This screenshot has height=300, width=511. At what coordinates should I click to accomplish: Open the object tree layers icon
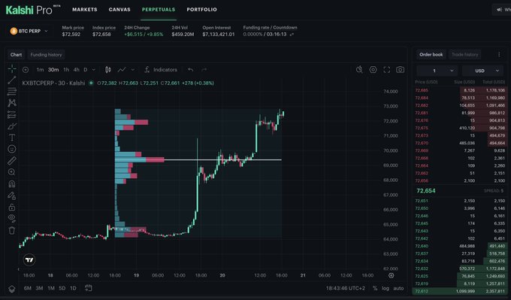[12, 289]
